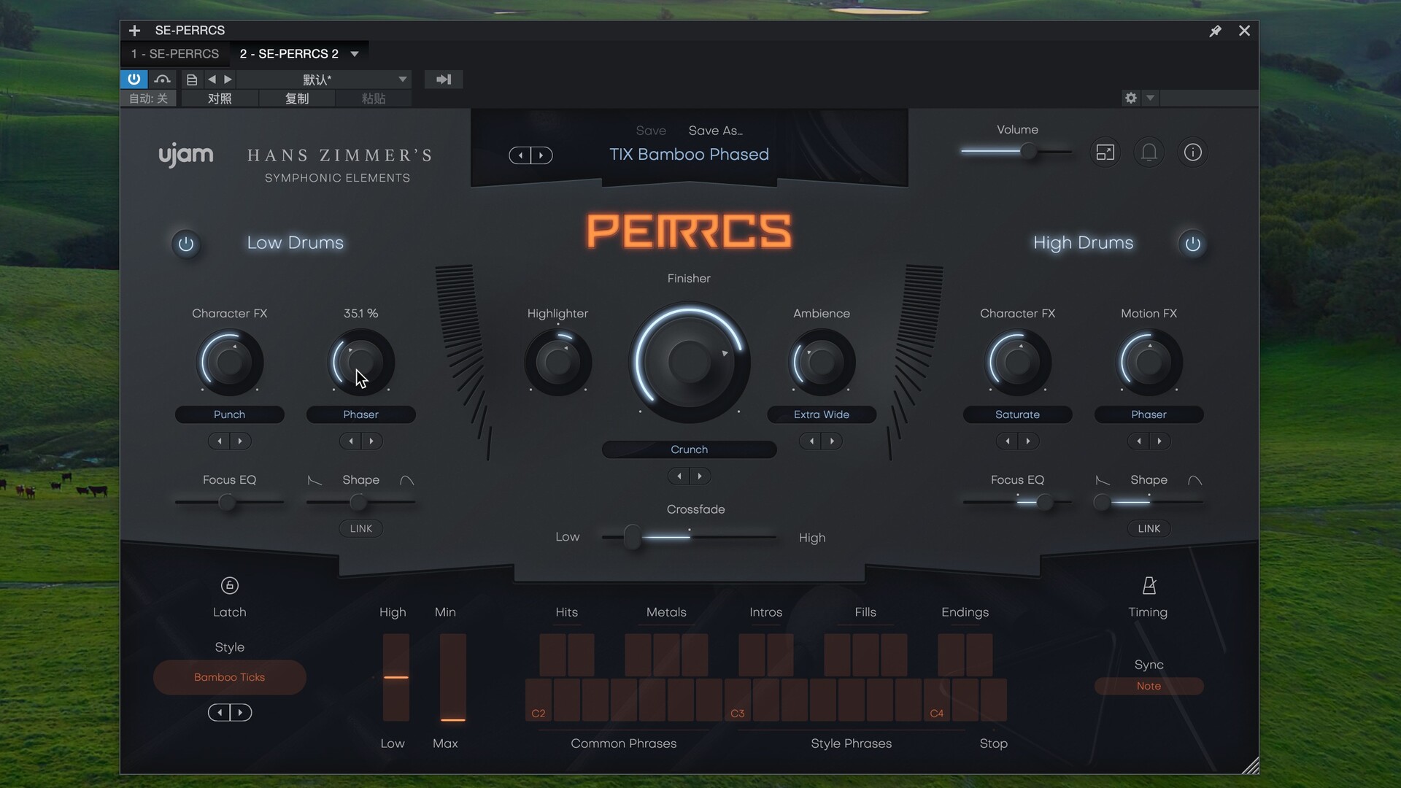Open preset file page icon

(x=192, y=79)
